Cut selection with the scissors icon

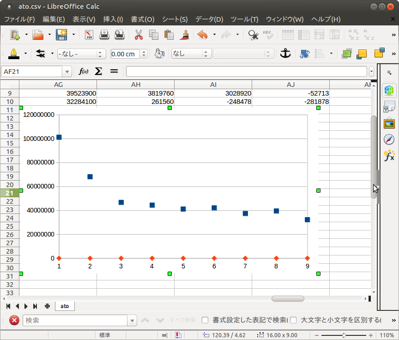[x=139, y=35]
